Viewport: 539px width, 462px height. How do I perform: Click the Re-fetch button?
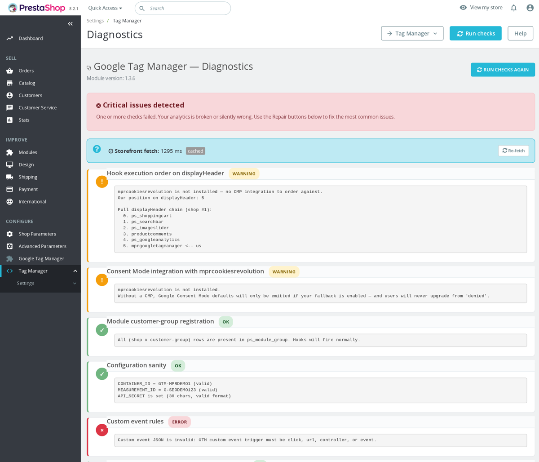click(513, 151)
